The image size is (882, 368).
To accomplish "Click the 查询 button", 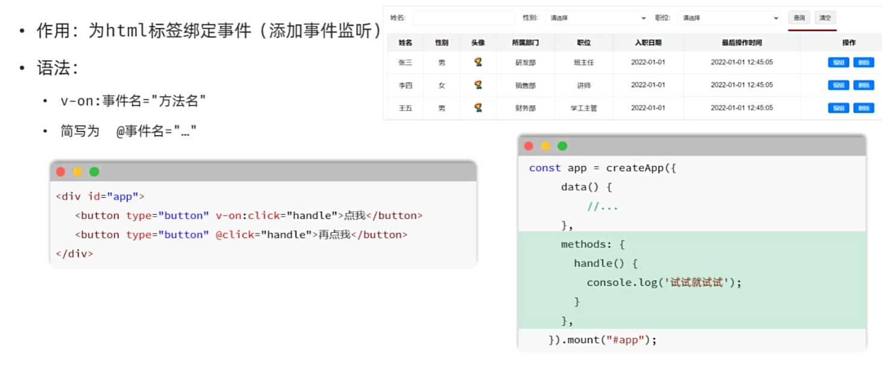I will [x=799, y=18].
